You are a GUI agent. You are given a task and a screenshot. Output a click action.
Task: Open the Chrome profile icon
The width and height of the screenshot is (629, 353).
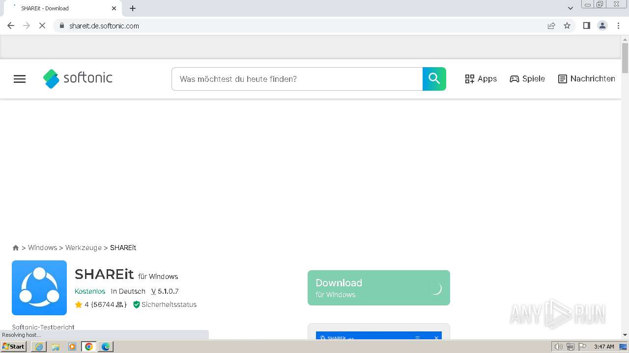602,25
